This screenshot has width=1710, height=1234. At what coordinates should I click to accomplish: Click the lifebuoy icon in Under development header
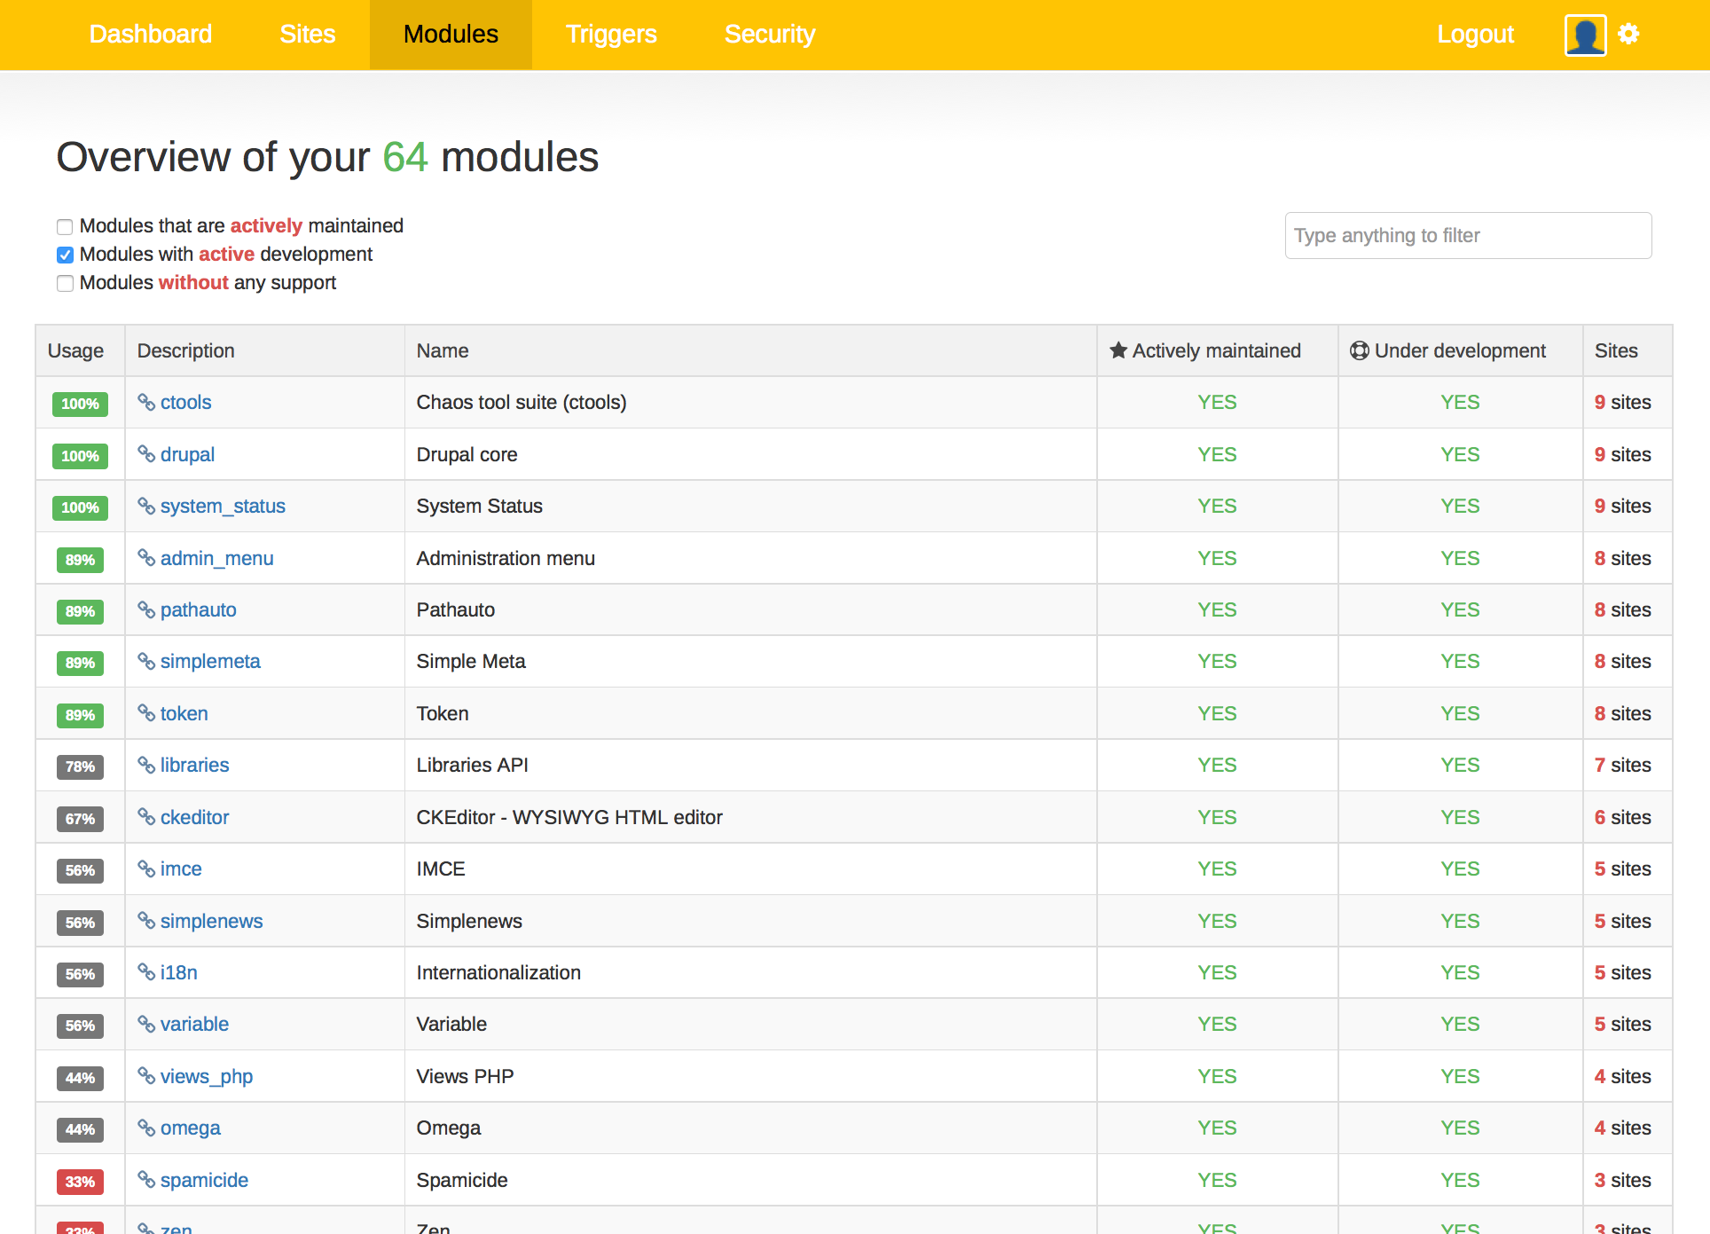[x=1360, y=350]
